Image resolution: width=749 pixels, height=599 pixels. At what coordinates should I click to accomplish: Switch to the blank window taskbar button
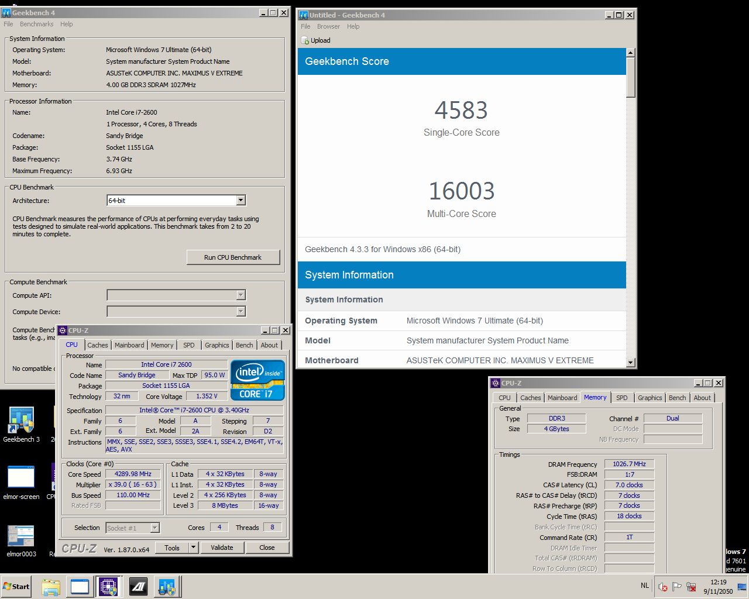pos(80,587)
